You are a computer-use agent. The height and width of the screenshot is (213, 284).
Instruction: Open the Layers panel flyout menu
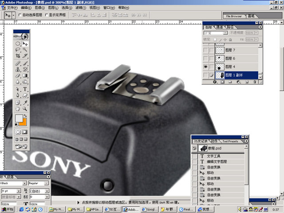(x=260, y=27)
